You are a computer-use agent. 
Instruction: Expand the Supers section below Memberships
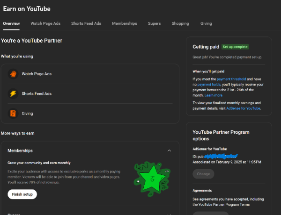point(169,213)
